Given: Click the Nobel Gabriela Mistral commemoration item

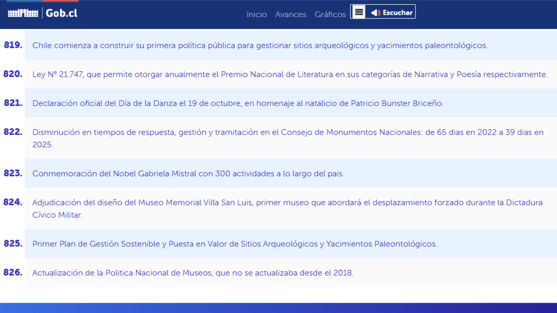Looking at the screenshot, I should [x=188, y=174].
